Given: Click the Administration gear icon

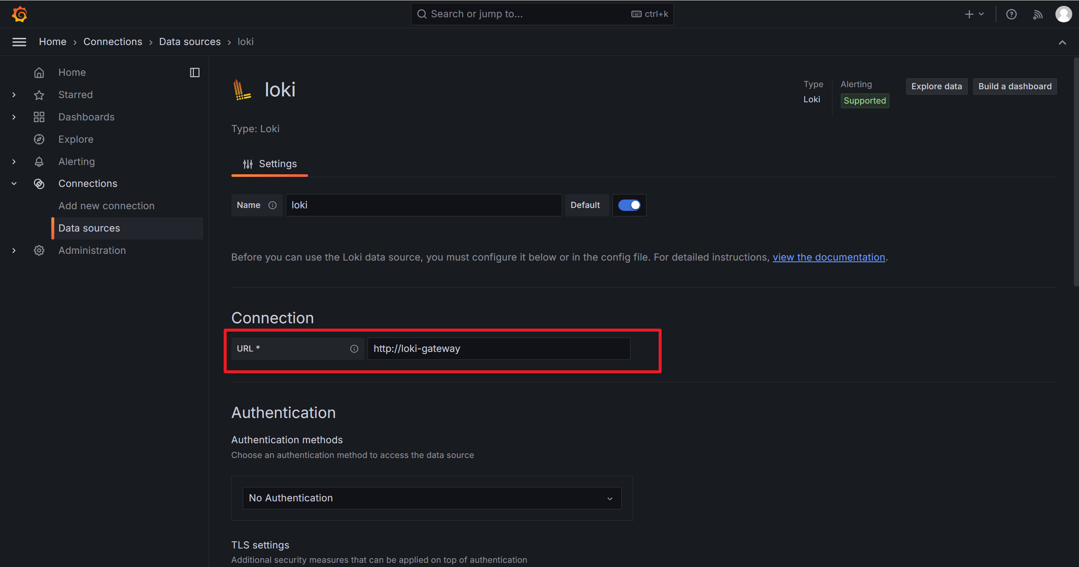Looking at the screenshot, I should (x=39, y=250).
